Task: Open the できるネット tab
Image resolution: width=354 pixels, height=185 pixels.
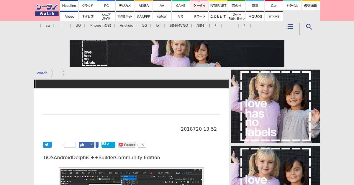Action: (125, 16)
